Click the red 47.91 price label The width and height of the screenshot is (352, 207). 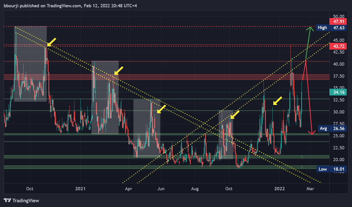coord(338,21)
